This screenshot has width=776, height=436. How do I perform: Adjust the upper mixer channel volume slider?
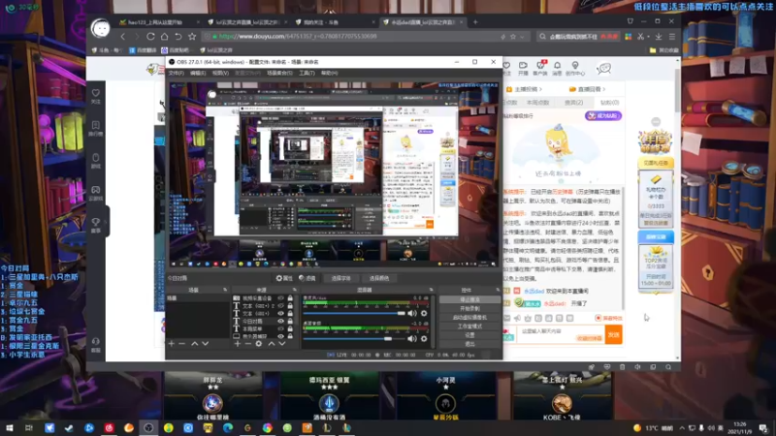click(x=354, y=313)
